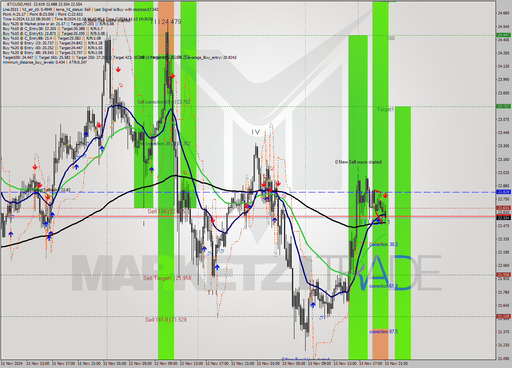Click the red 22.655 price tag

pos(503,208)
